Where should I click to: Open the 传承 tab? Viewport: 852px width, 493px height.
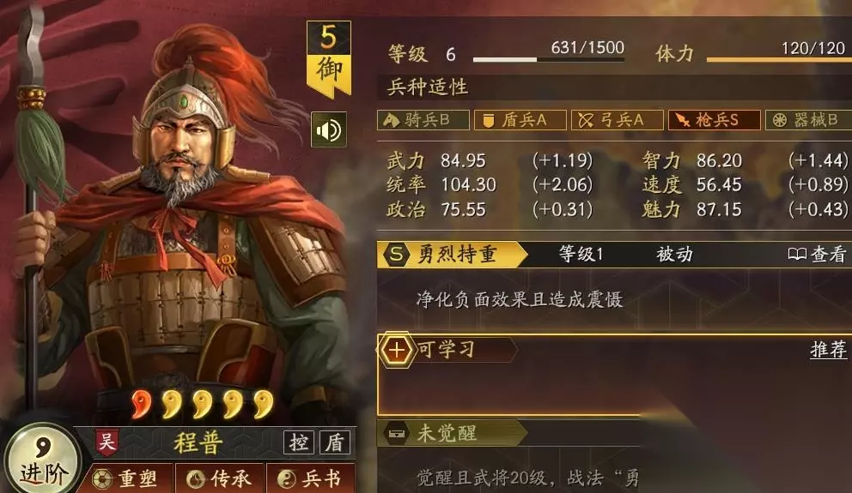click(220, 478)
